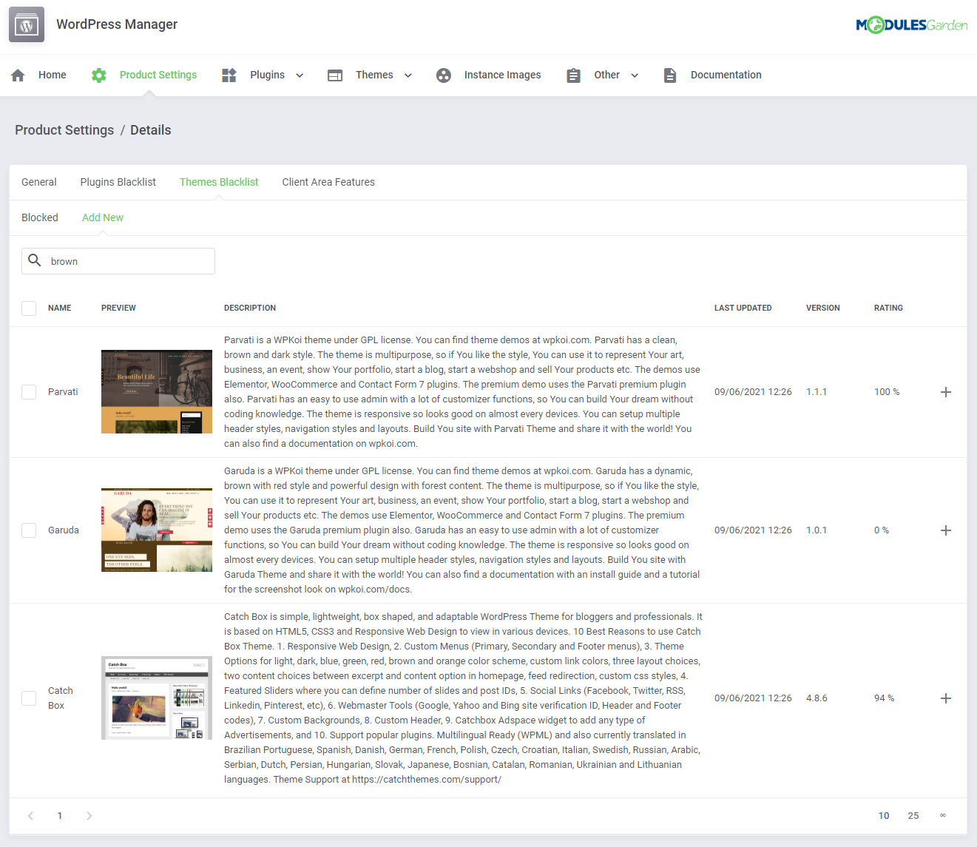Screen dimensions: 977x847
Task: Add Parvati theme with plus icon
Action: (946, 392)
